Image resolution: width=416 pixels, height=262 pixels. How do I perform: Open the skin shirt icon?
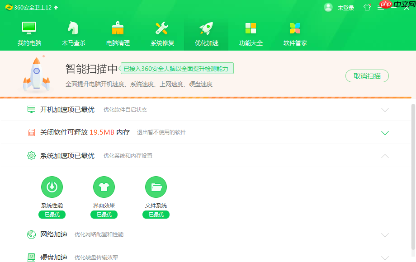pyautogui.click(x=367, y=7)
